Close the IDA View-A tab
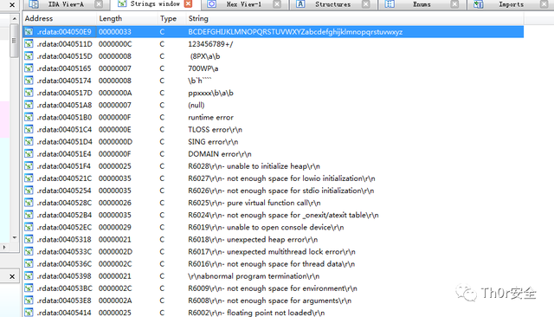 [x=99, y=4]
